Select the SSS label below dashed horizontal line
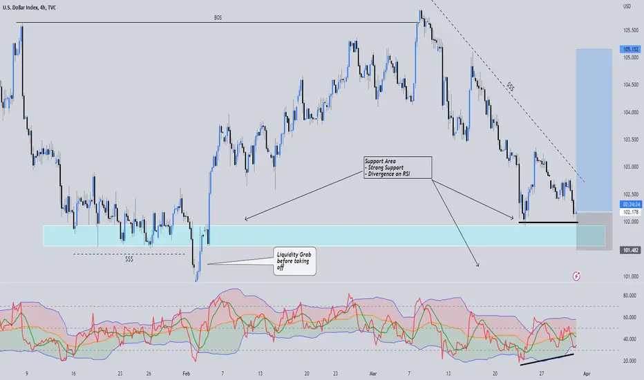This screenshot has width=644, height=380. pos(129,259)
